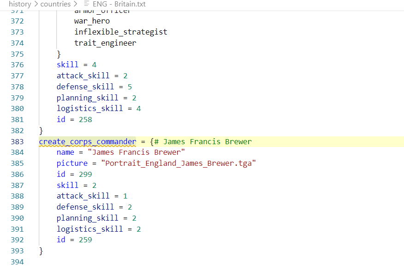Click defense_skill = 2 on line 389
404x269 pixels.
[x=94, y=207]
